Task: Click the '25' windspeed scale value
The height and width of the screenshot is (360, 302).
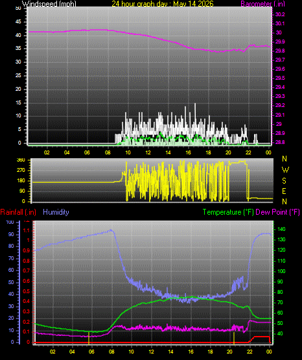Action: [18, 75]
